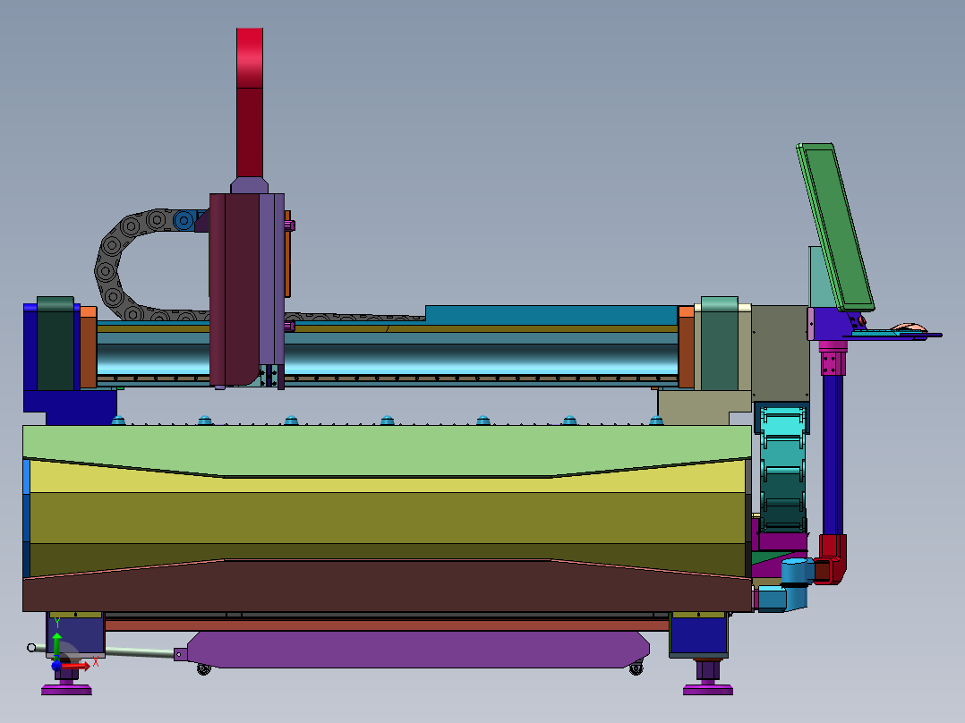Select the dark maroon Z-axis carriage housing

tap(234, 289)
